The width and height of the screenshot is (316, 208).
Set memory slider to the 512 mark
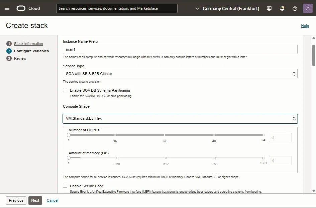(x=166, y=158)
